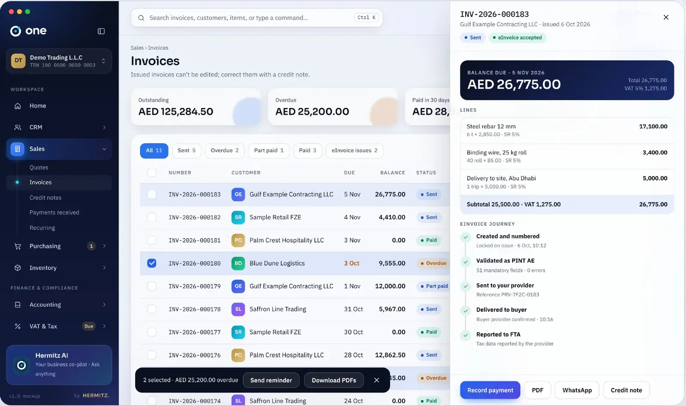Open the Overdue AED 25,200.00 card
686x406 pixels.
point(333,107)
